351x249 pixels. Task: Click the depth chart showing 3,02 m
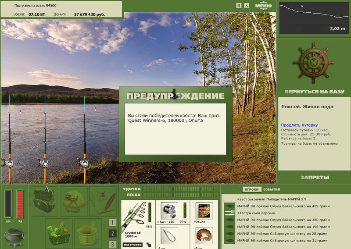314,18
